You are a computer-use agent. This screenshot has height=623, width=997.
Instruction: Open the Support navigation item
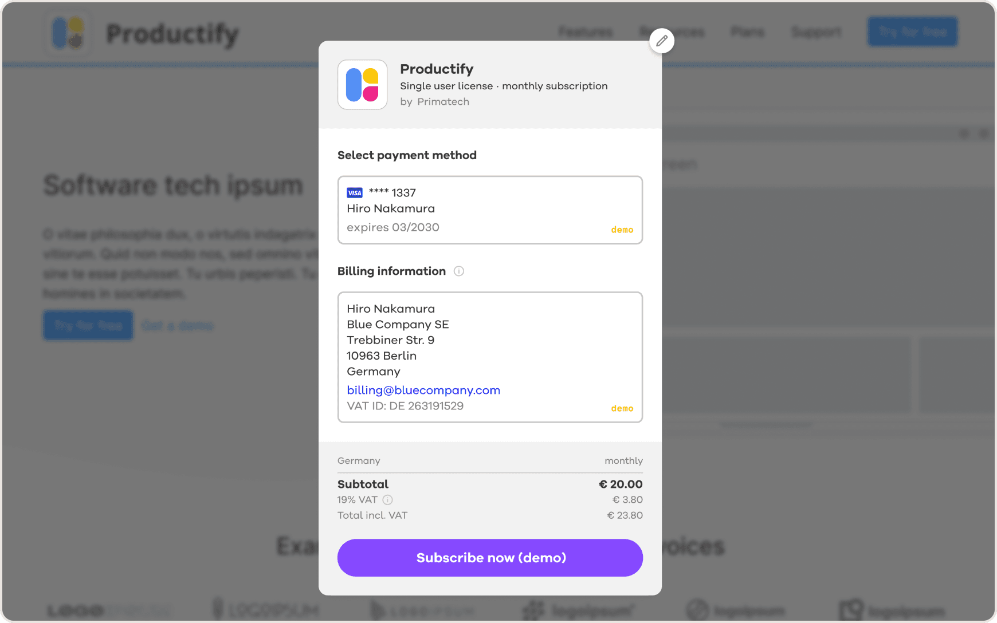[816, 32]
